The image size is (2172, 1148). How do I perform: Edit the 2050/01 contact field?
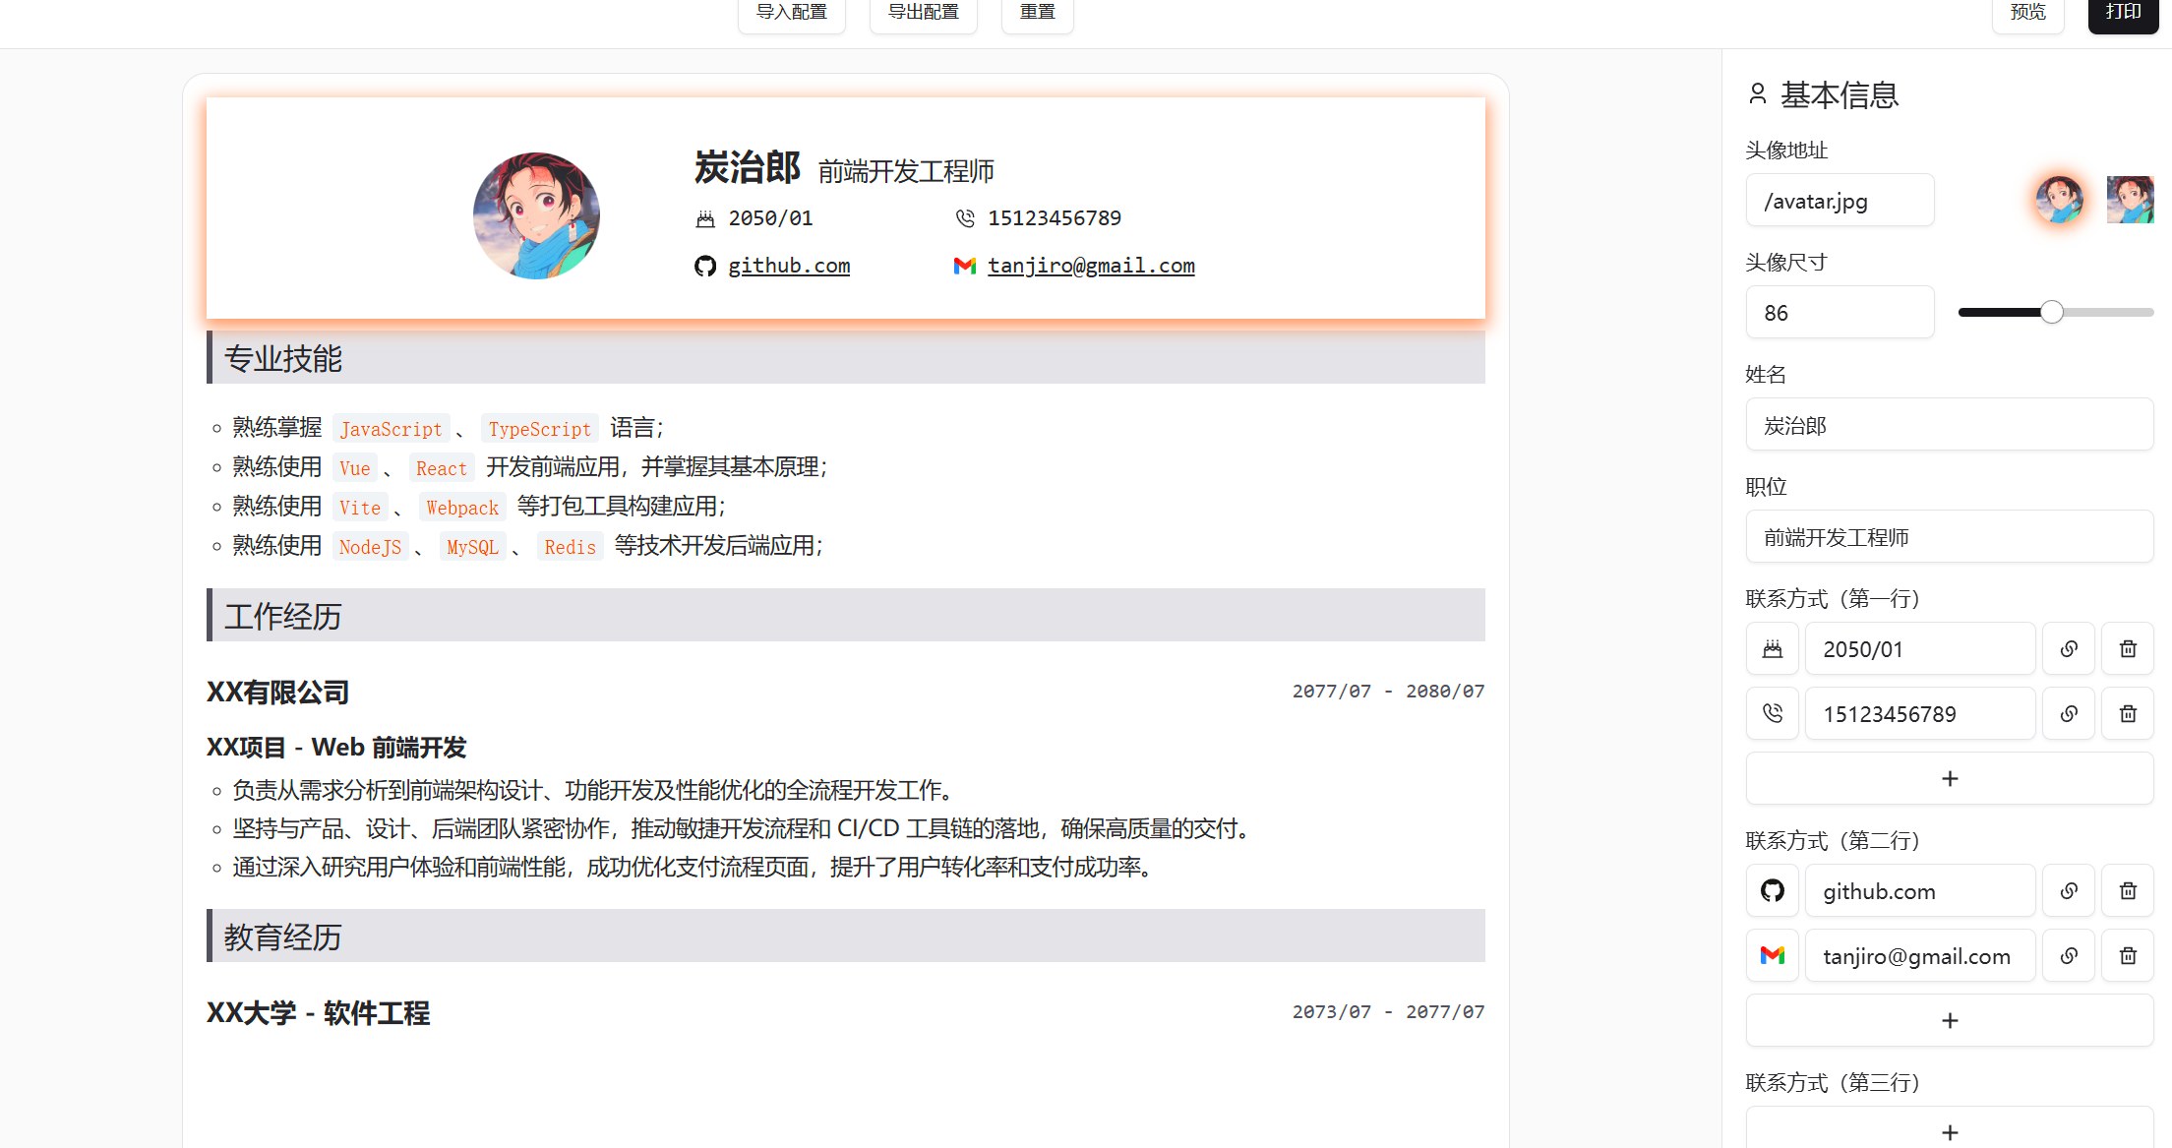(x=1920, y=649)
